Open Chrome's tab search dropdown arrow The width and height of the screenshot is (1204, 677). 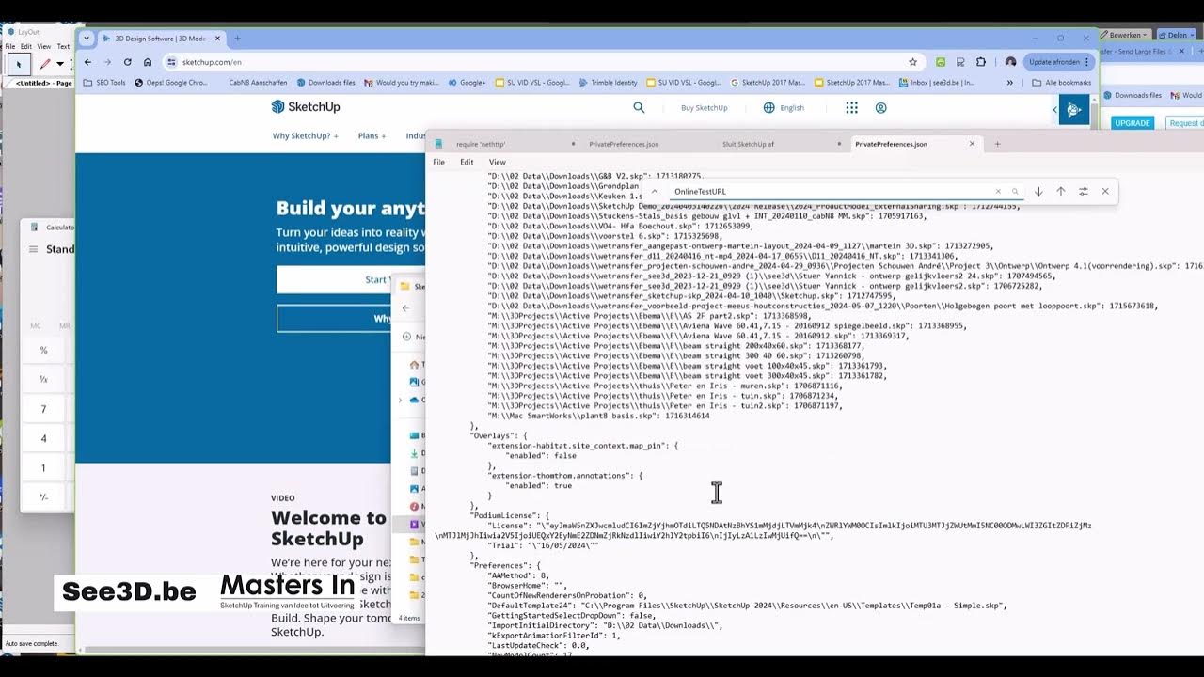(x=87, y=39)
